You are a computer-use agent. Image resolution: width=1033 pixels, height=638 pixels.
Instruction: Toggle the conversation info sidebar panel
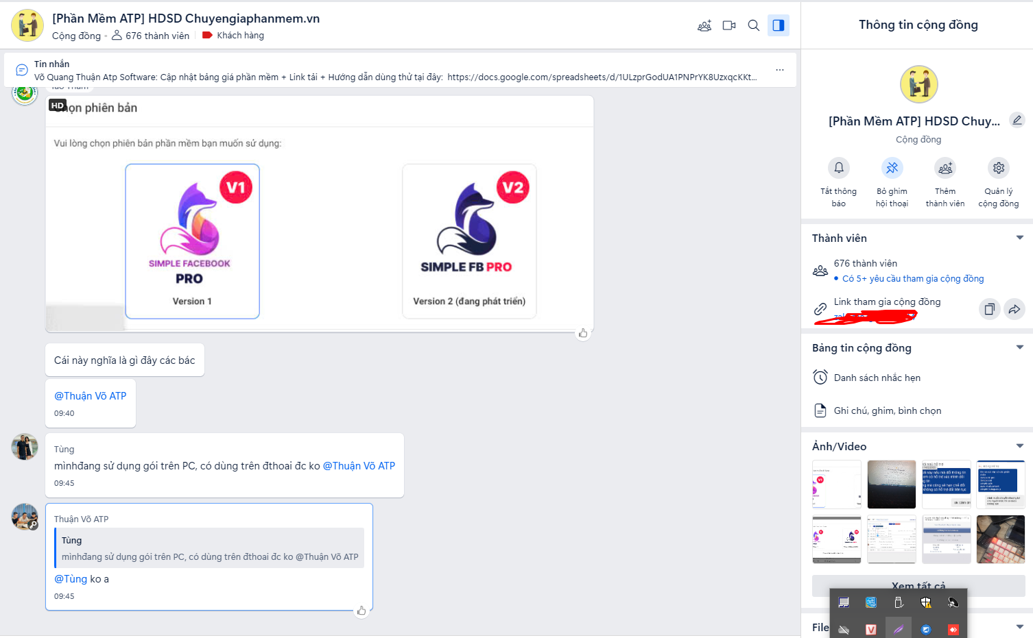(x=779, y=25)
